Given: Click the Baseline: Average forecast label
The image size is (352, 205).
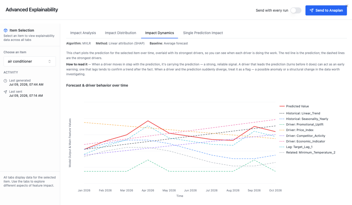Looking at the screenshot, I should 169,44.
